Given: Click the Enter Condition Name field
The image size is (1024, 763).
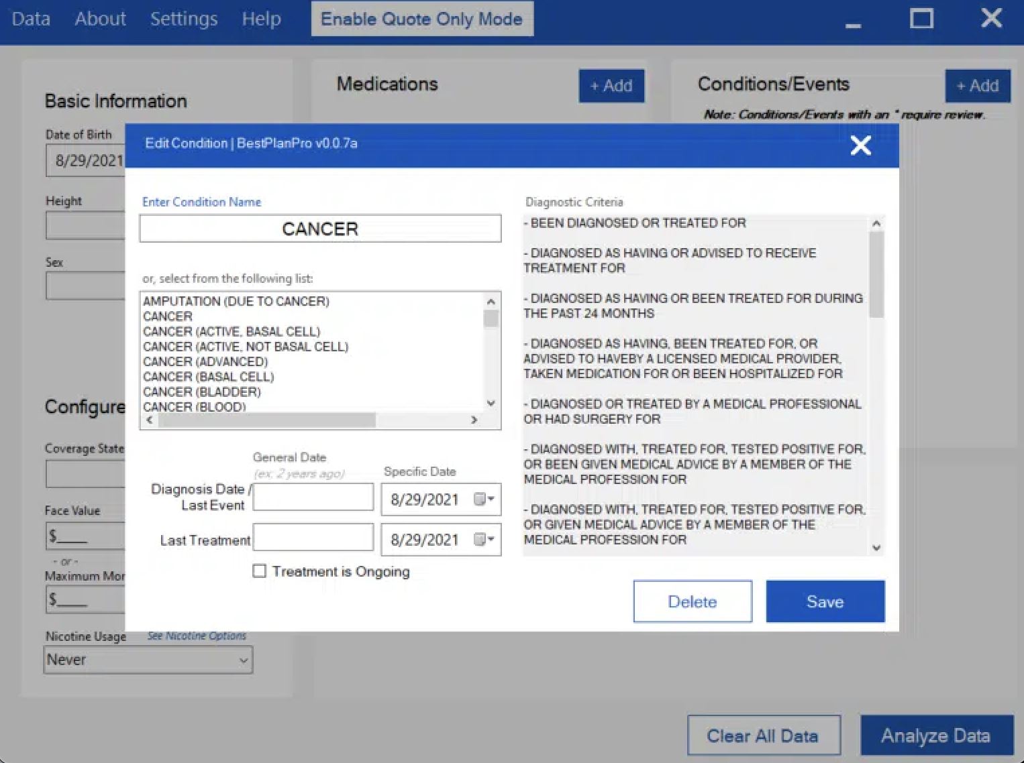Looking at the screenshot, I should 320,229.
